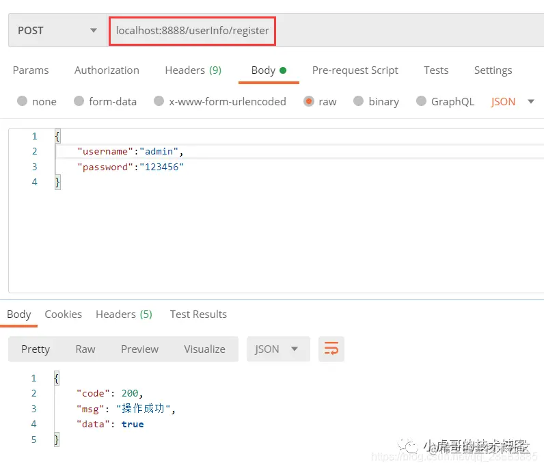Open the Pre-request Script tab

click(x=355, y=70)
